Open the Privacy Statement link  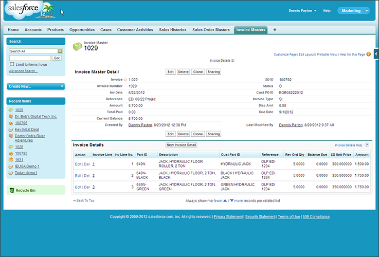click(x=228, y=217)
